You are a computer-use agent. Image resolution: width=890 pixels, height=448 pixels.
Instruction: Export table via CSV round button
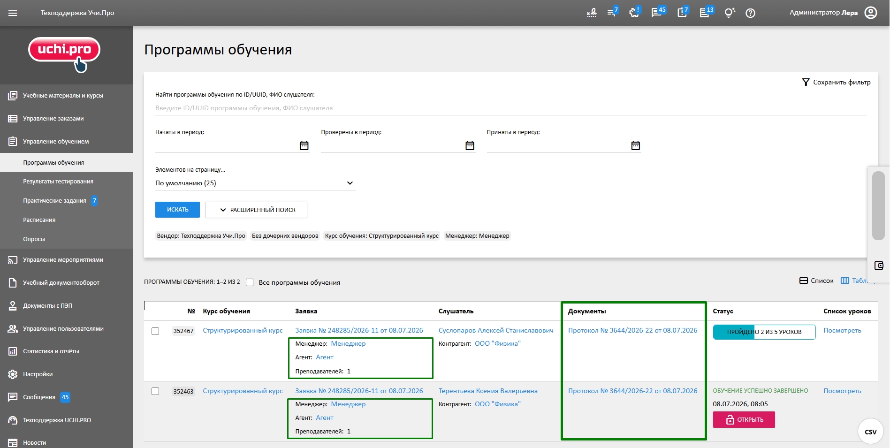click(x=871, y=432)
